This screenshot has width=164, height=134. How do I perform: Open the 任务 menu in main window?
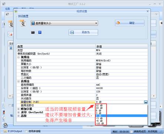(8, 9)
